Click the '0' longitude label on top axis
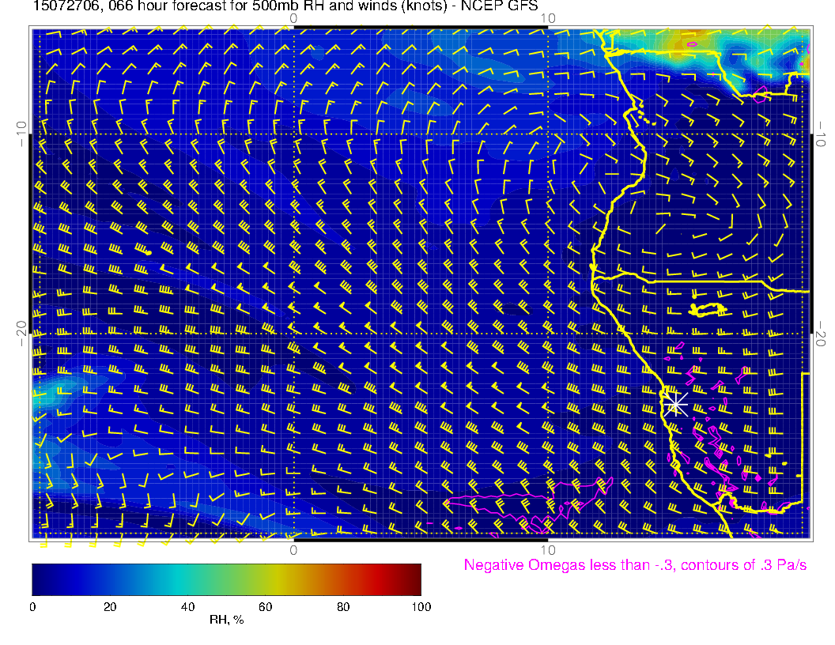Viewport: 835px width, 645px height. point(293,19)
